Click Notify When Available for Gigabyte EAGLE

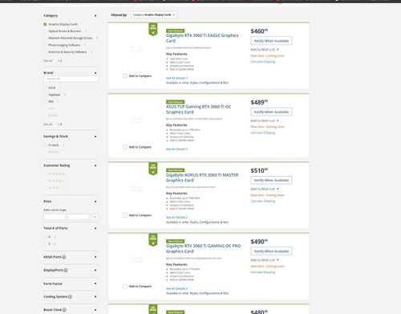271,41
